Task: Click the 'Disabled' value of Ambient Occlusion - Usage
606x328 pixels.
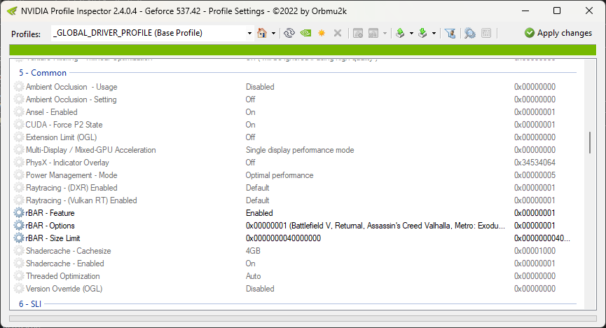Action: (x=260, y=87)
